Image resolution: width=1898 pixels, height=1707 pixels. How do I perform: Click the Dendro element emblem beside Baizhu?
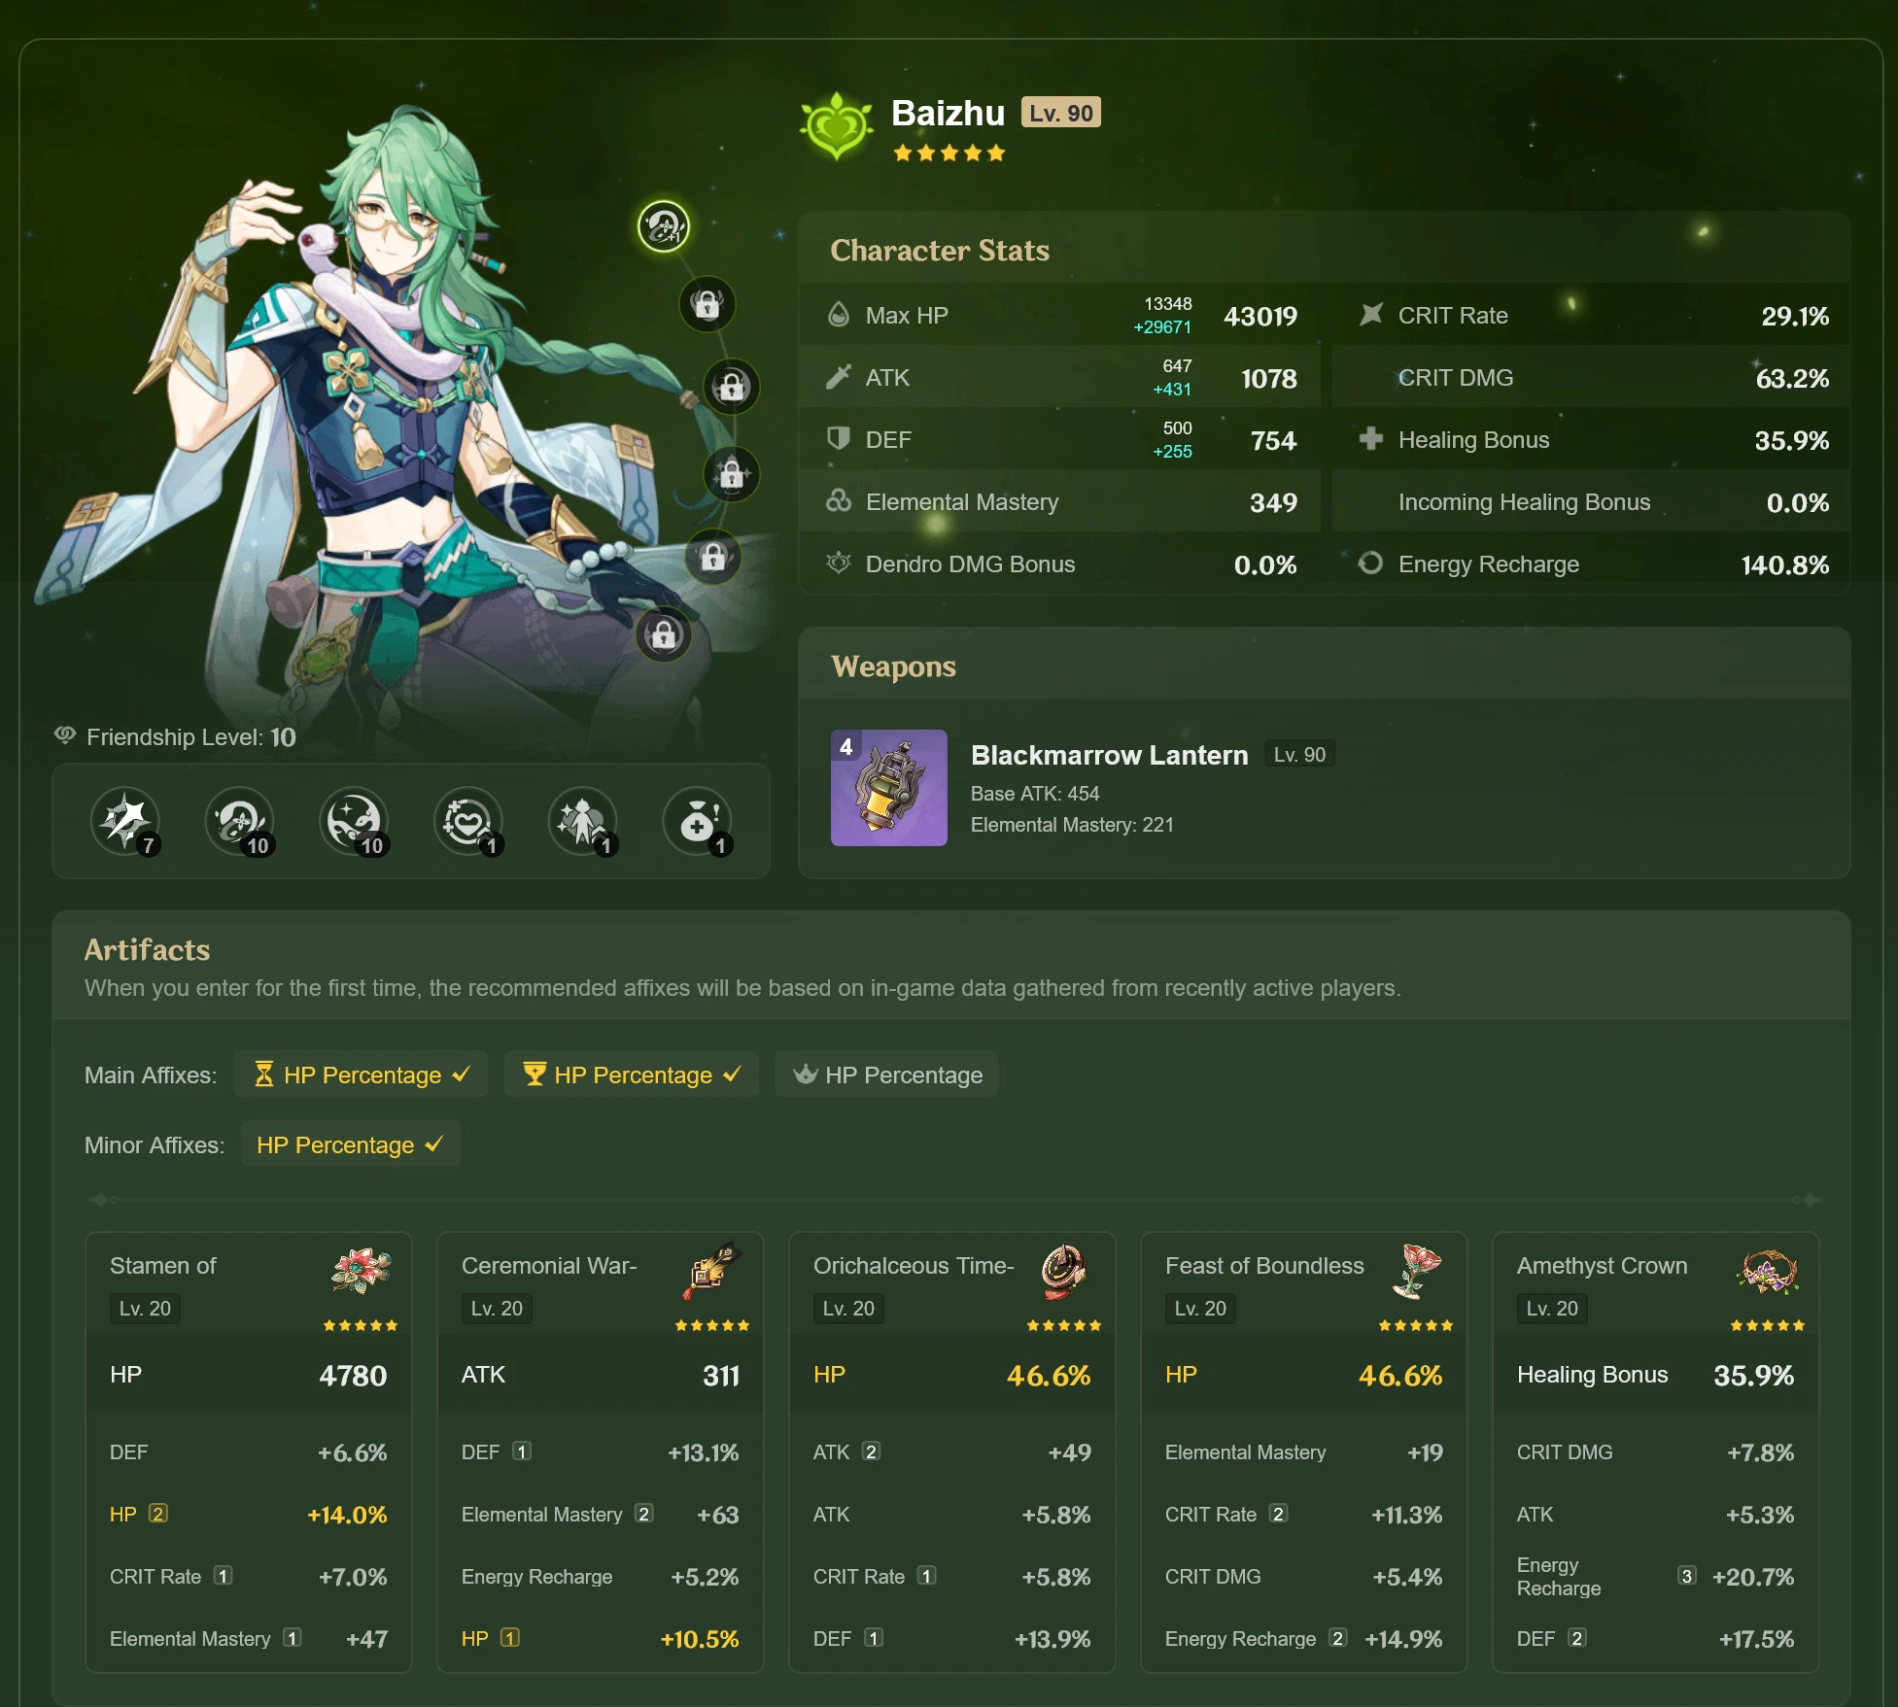837,126
